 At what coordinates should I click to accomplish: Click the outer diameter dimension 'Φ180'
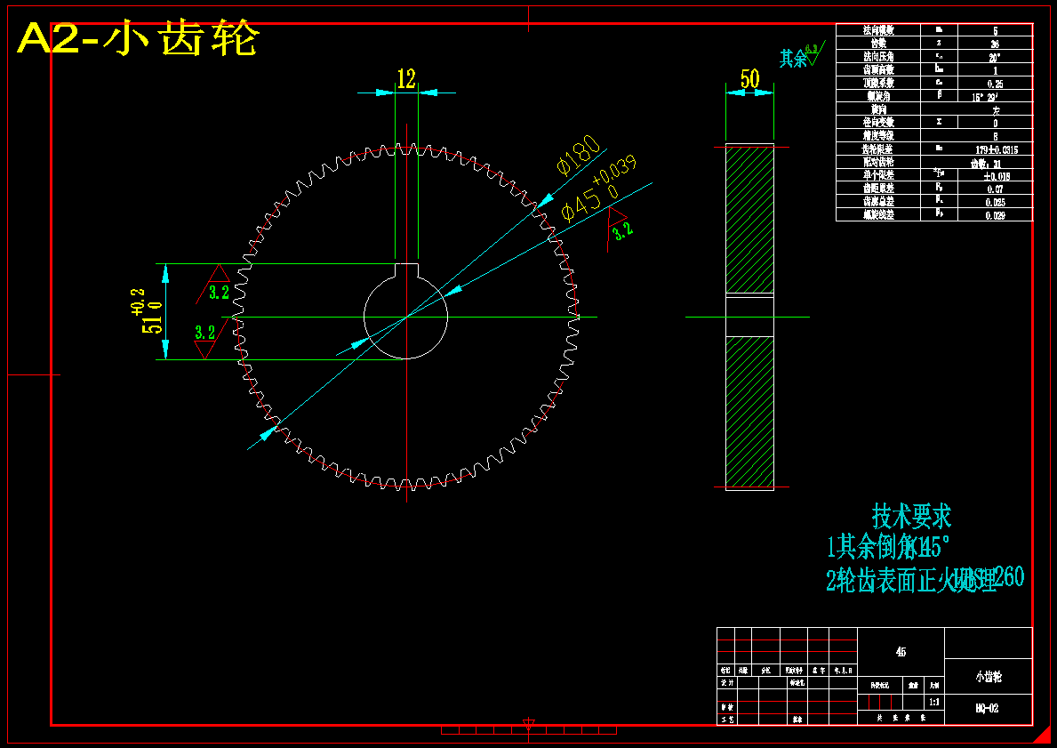579,155
